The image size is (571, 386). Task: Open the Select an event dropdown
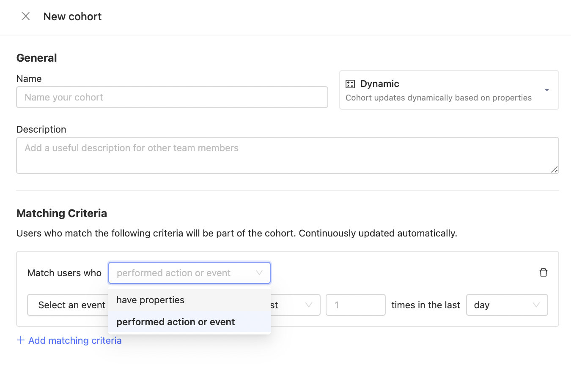tap(71, 304)
